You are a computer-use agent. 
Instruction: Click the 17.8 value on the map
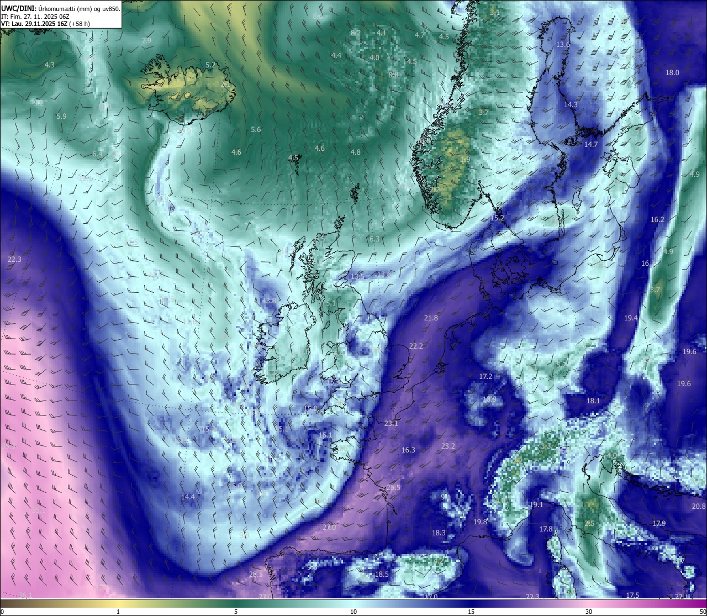click(546, 529)
